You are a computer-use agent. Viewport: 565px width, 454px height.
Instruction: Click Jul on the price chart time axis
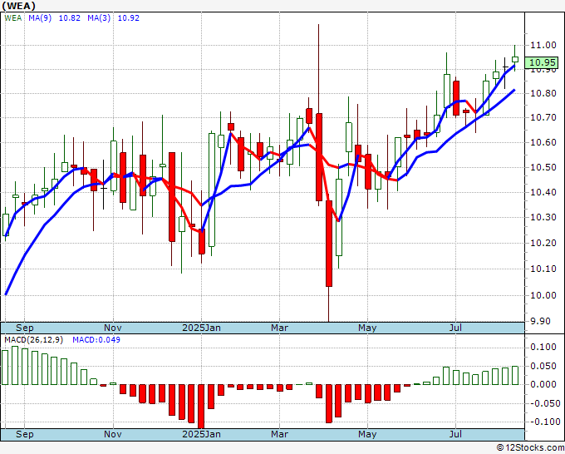point(455,328)
